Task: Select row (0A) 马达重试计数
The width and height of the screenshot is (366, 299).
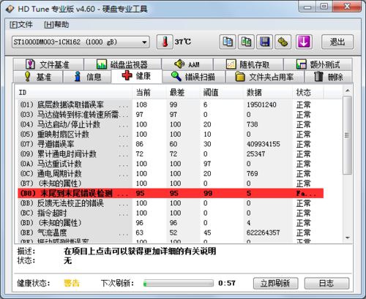Action: (x=171, y=164)
